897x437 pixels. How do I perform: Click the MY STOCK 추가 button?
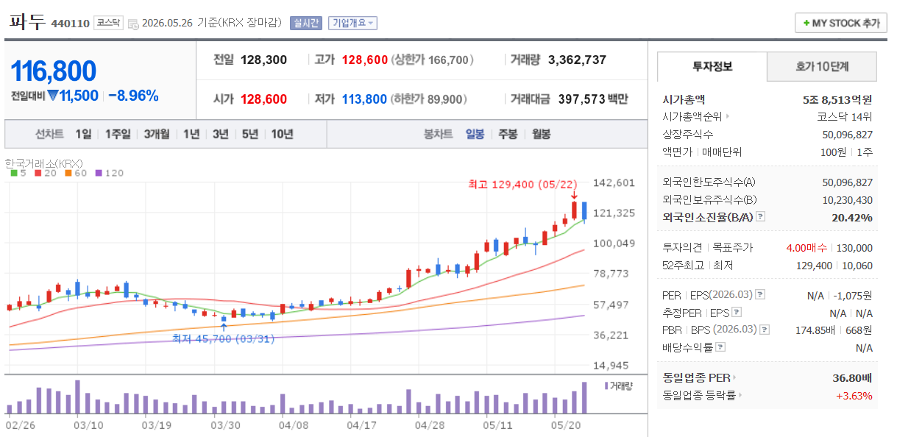840,24
